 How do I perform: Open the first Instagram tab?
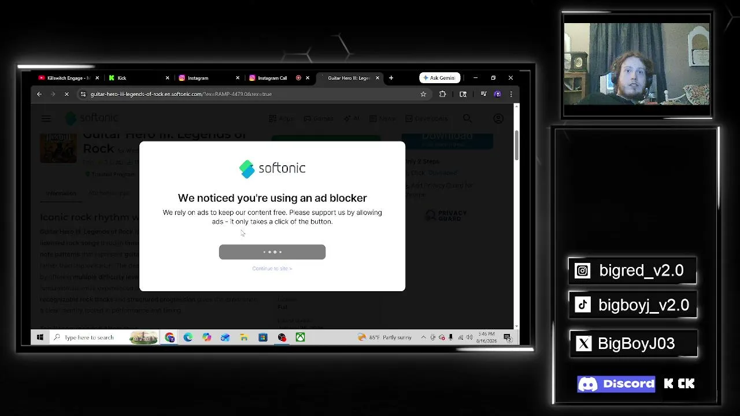pyautogui.click(x=209, y=78)
